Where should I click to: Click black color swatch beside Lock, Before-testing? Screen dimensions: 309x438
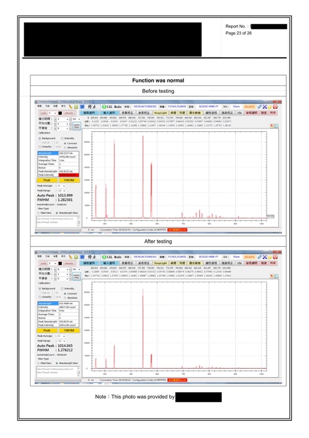[60, 113]
